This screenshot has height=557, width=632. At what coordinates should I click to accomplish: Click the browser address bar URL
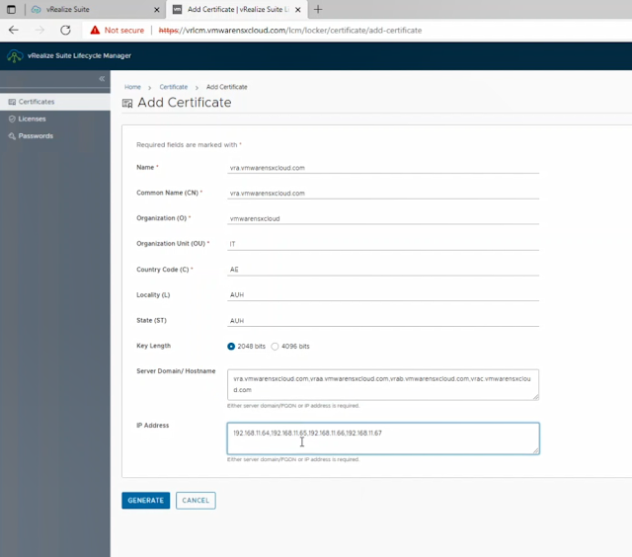click(x=296, y=30)
